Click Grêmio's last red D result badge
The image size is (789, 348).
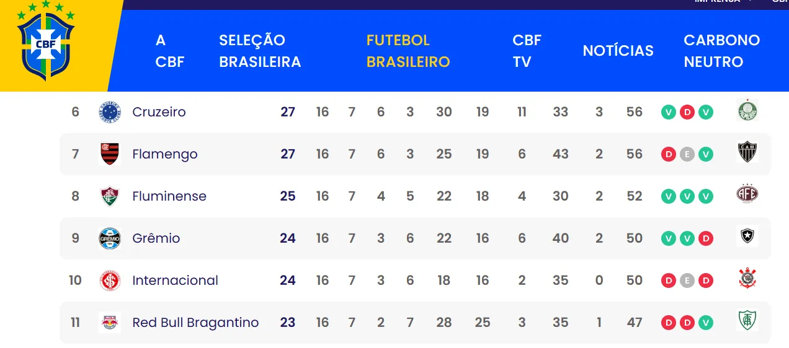(706, 238)
